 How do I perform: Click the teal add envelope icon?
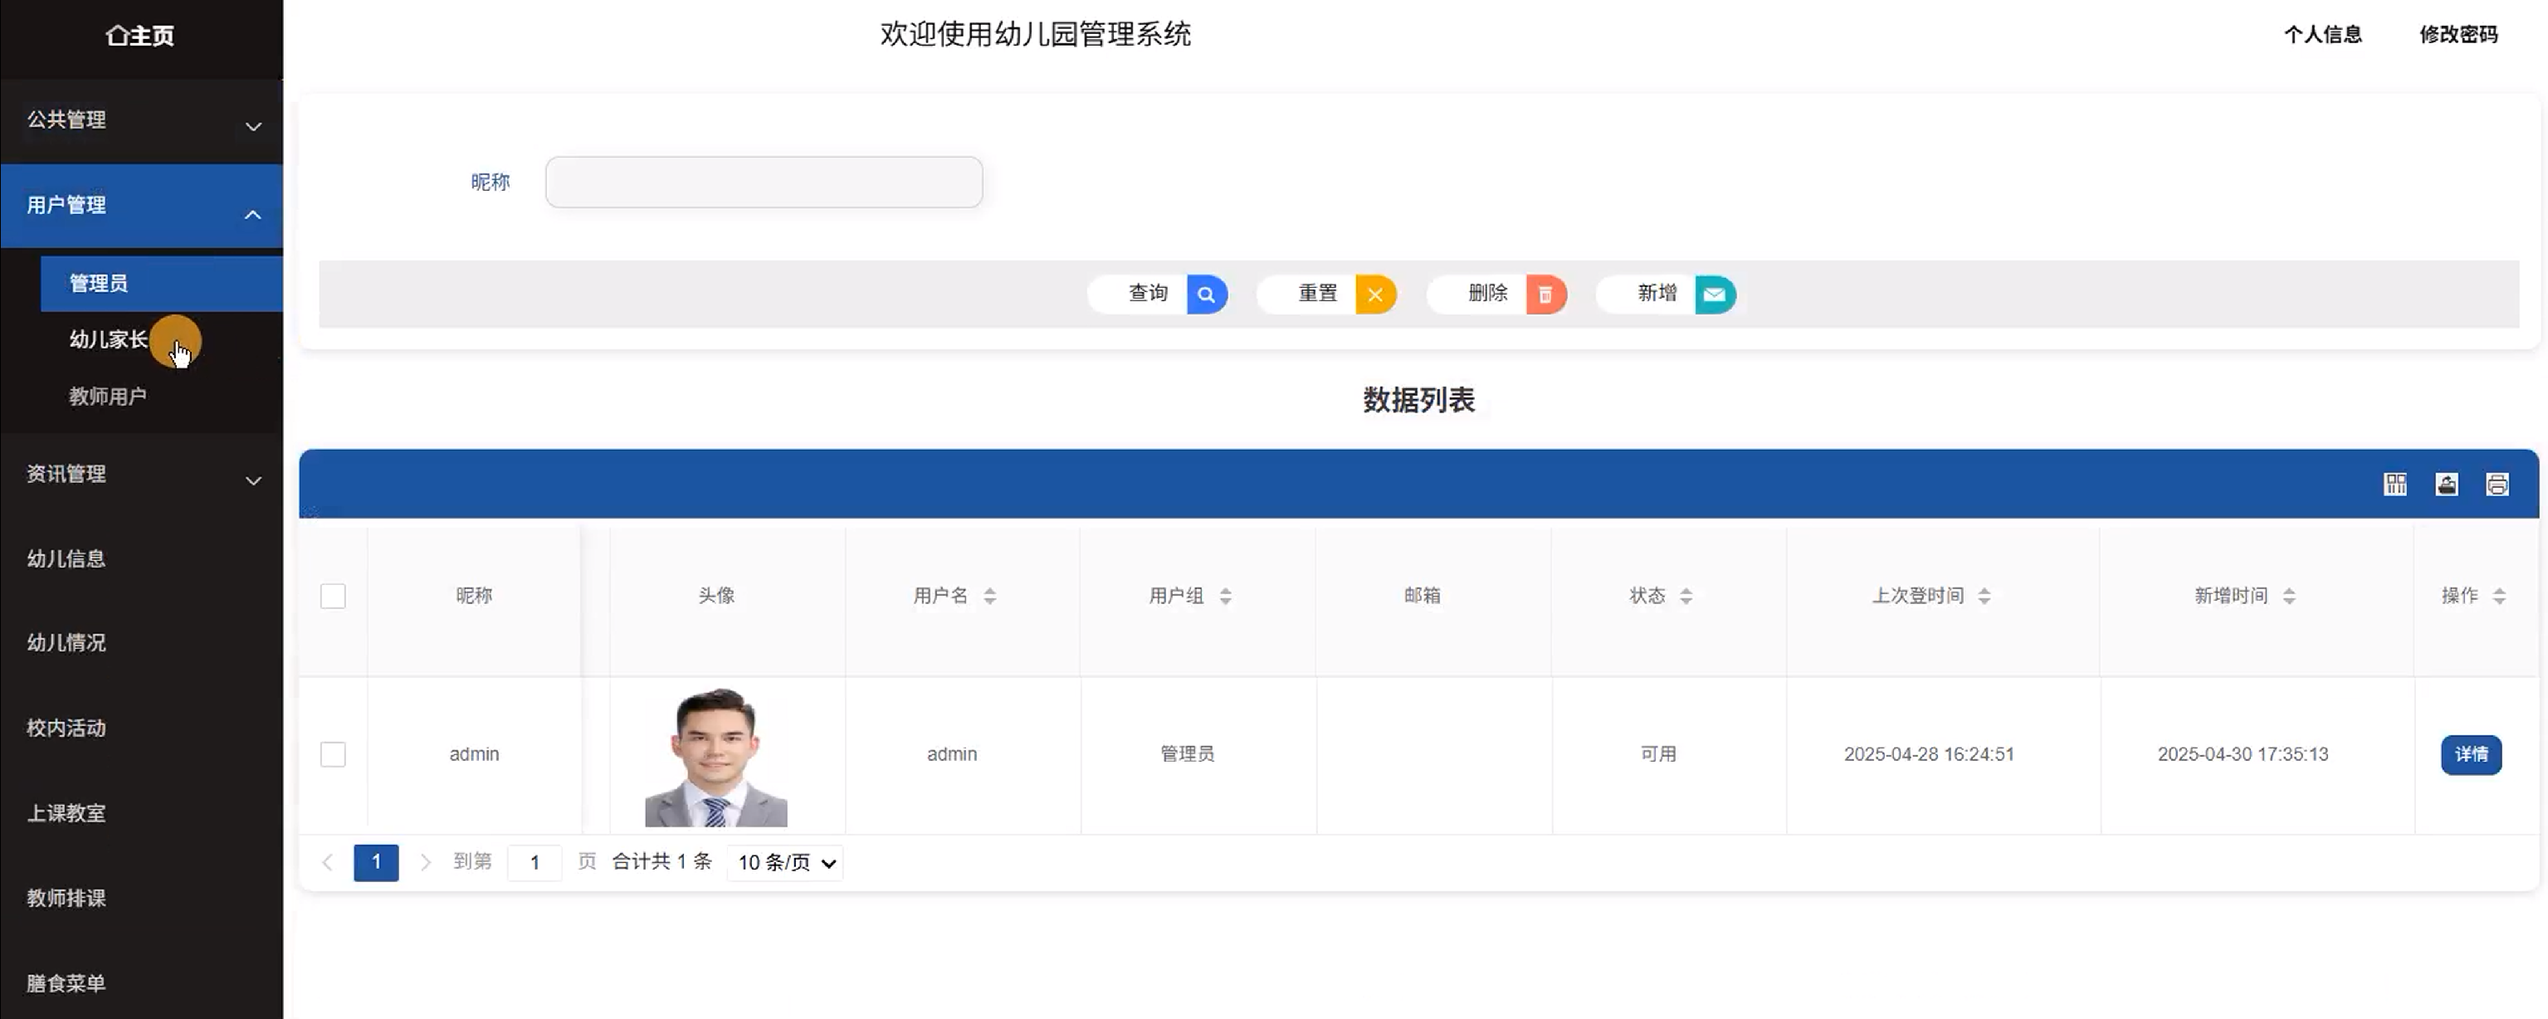(x=1714, y=294)
